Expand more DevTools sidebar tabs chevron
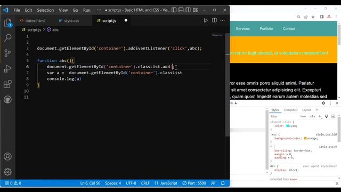 pyautogui.click(x=316, y=110)
